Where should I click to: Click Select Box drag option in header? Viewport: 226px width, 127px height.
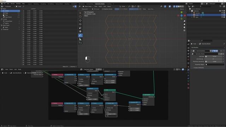pos(151,9)
